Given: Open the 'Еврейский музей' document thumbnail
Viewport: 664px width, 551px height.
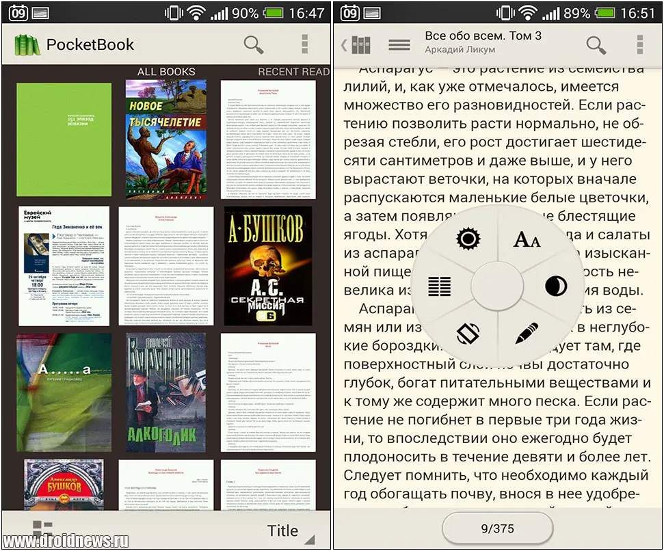Looking at the screenshot, I should pos(64,266).
